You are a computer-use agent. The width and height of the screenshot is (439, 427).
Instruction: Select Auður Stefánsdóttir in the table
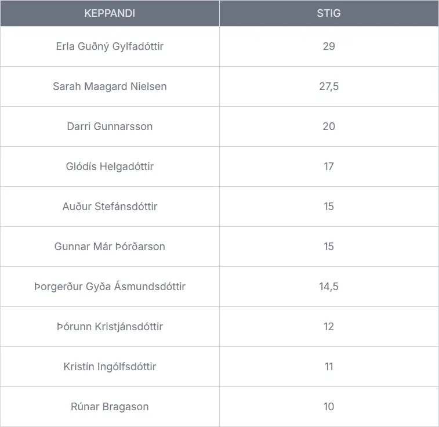tap(110, 207)
